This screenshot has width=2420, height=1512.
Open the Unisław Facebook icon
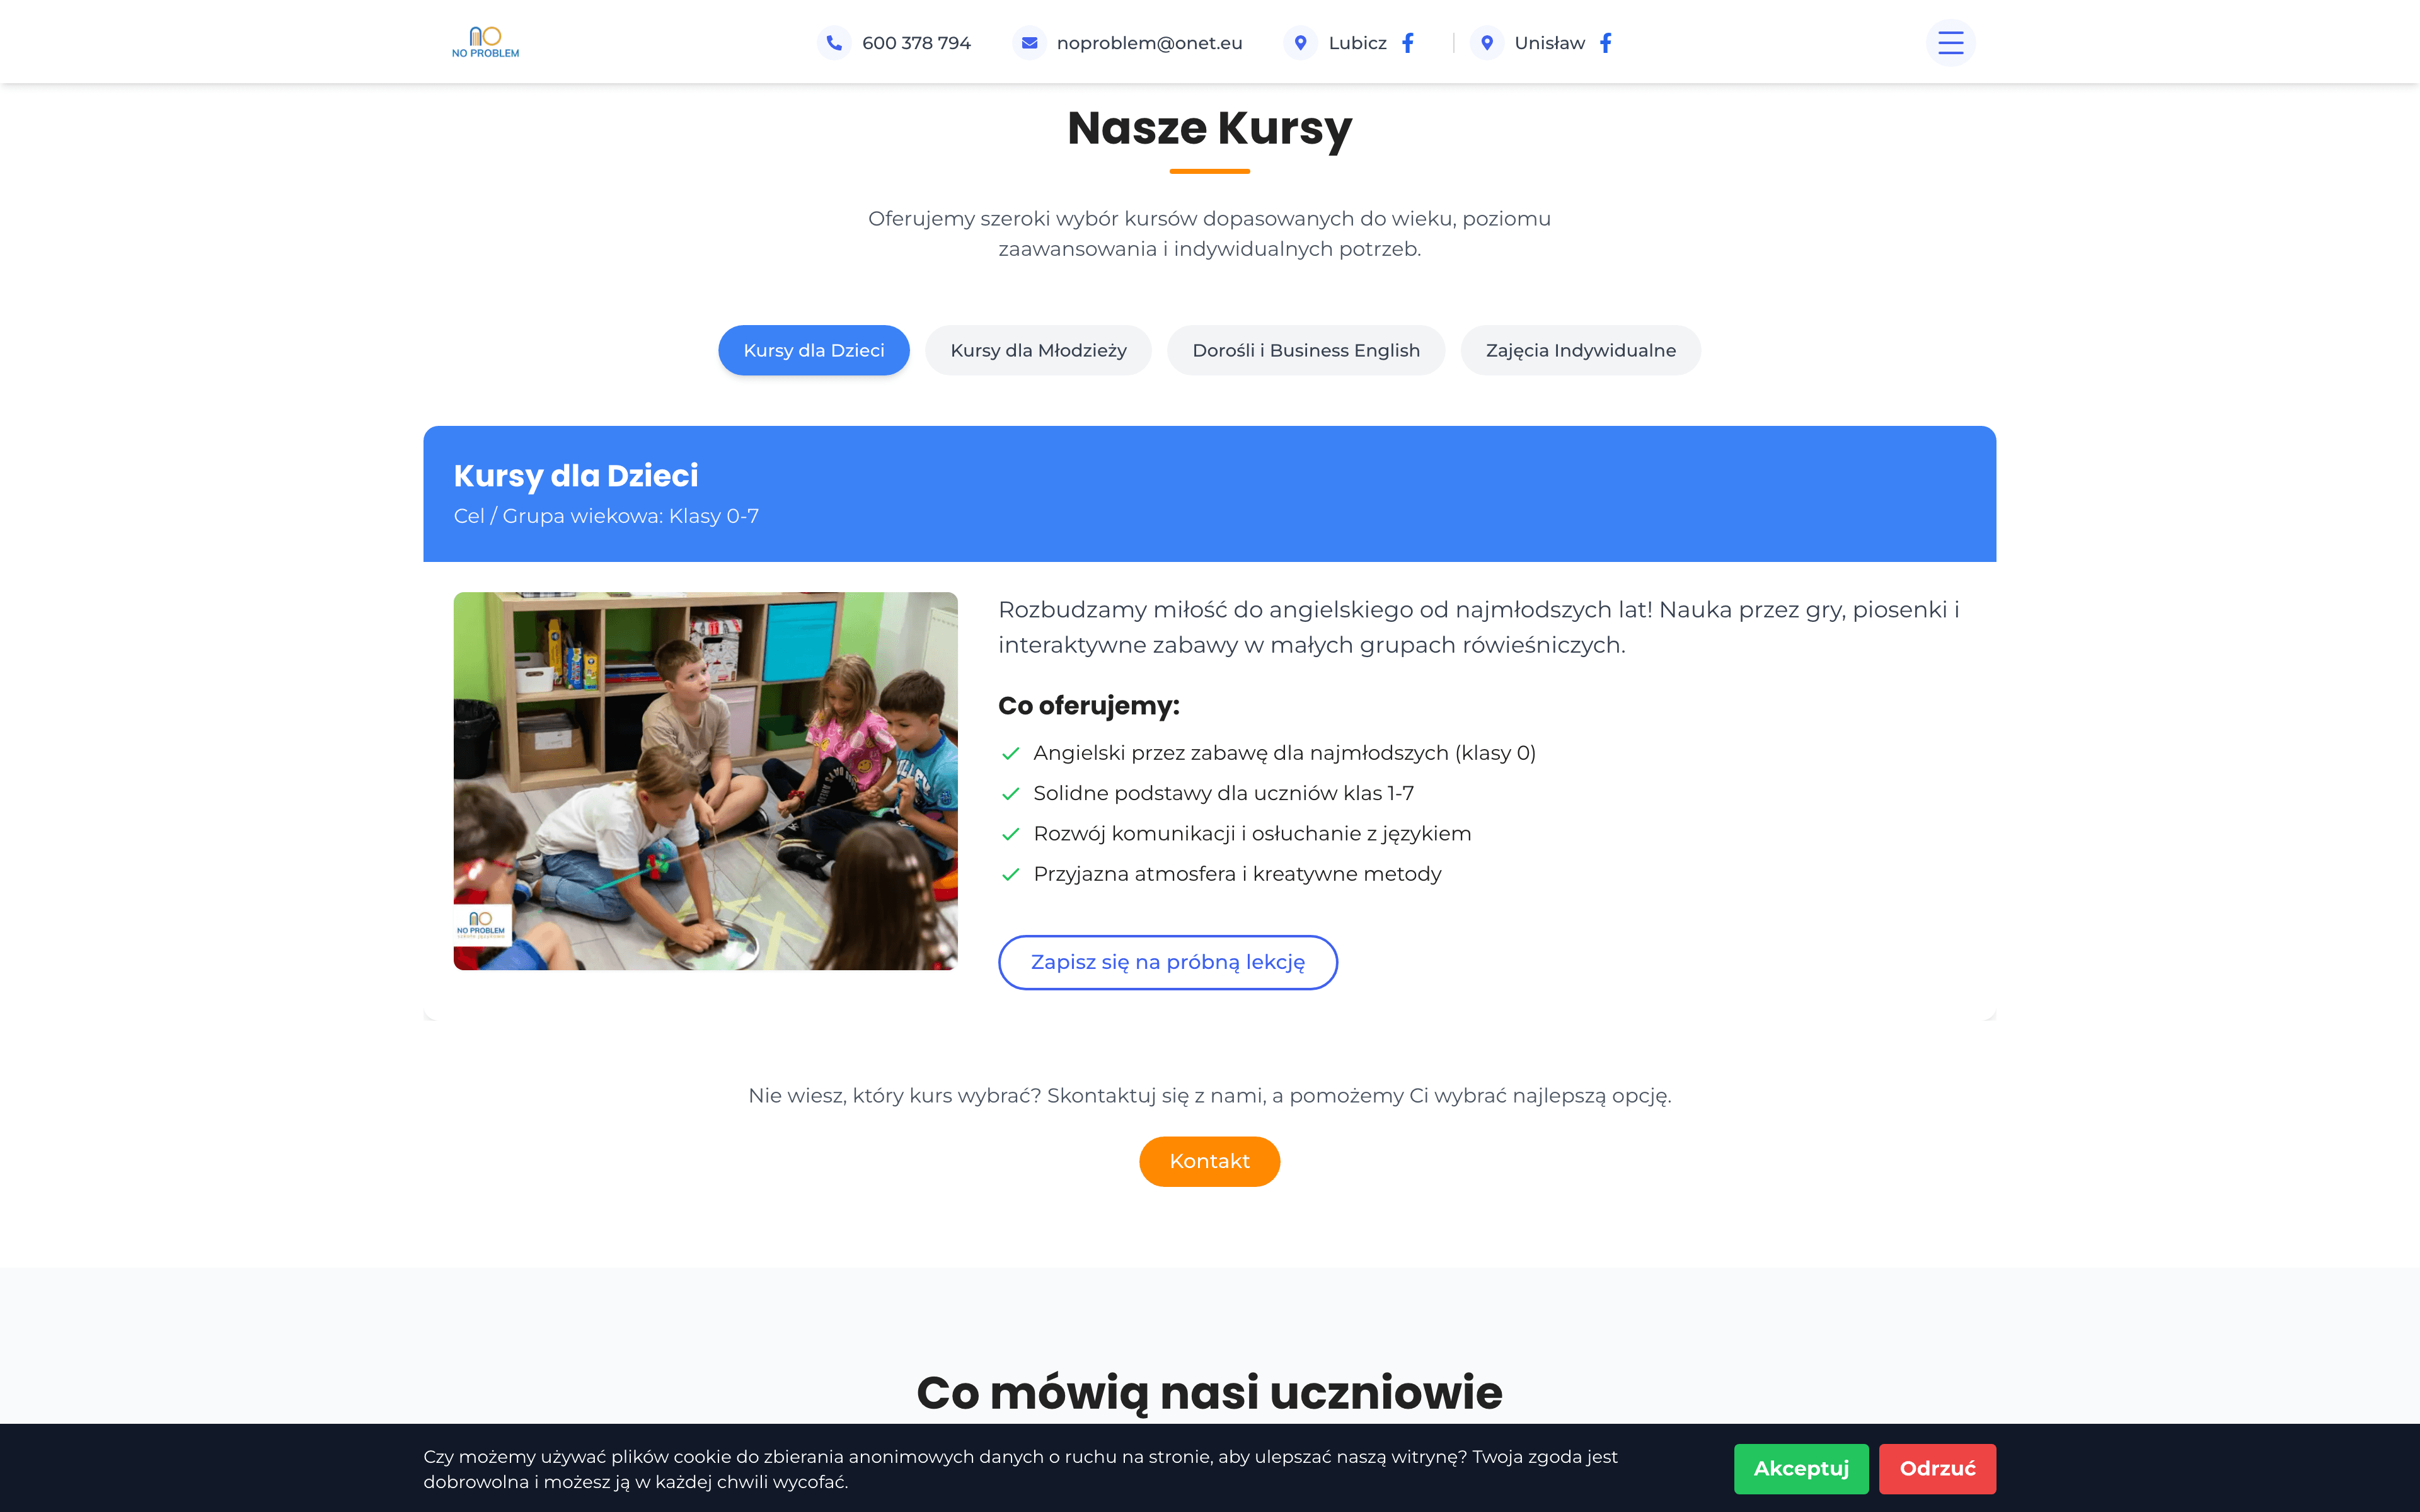[1606, 43]
